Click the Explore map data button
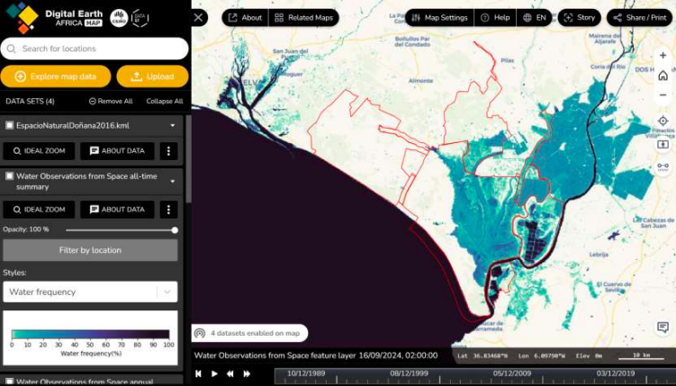Viewport: 676px width, 386px height. click(56, 76)
